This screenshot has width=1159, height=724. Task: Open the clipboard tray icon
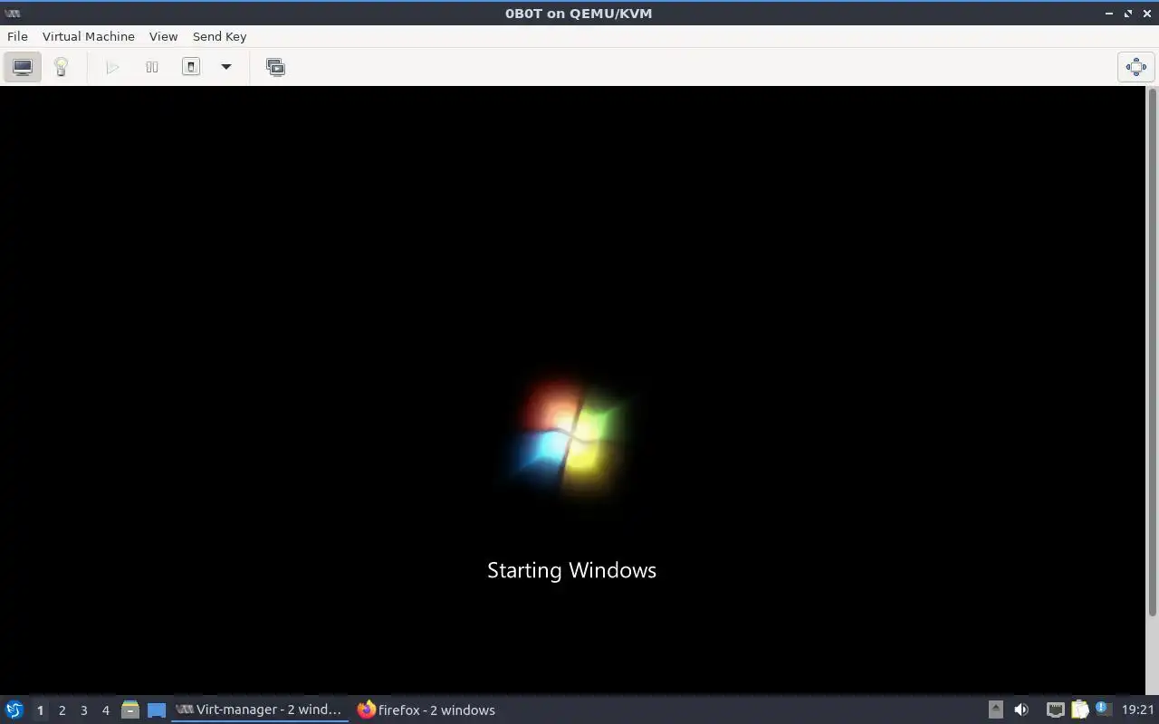tap(1079, 710)
